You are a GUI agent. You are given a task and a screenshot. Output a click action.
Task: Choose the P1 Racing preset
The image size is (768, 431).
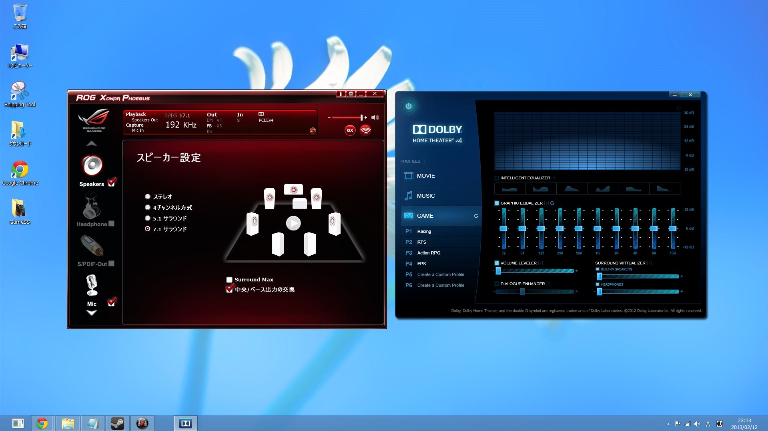[x=441, y=231]
